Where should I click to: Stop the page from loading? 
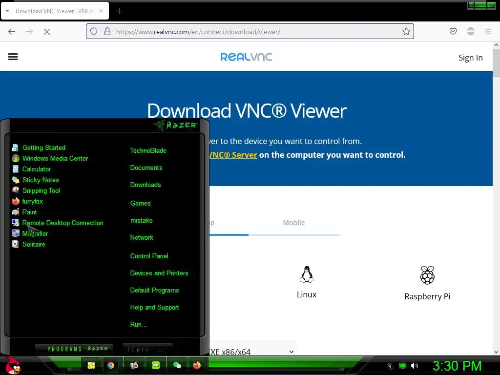[x=47, y=32]
